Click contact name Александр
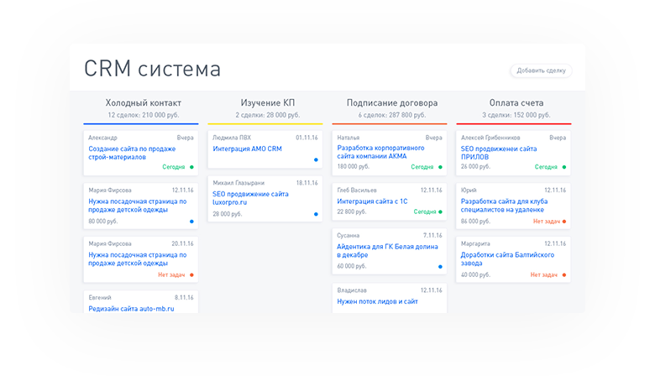This screenshot has height=376, width=655. tap(102, 138)
